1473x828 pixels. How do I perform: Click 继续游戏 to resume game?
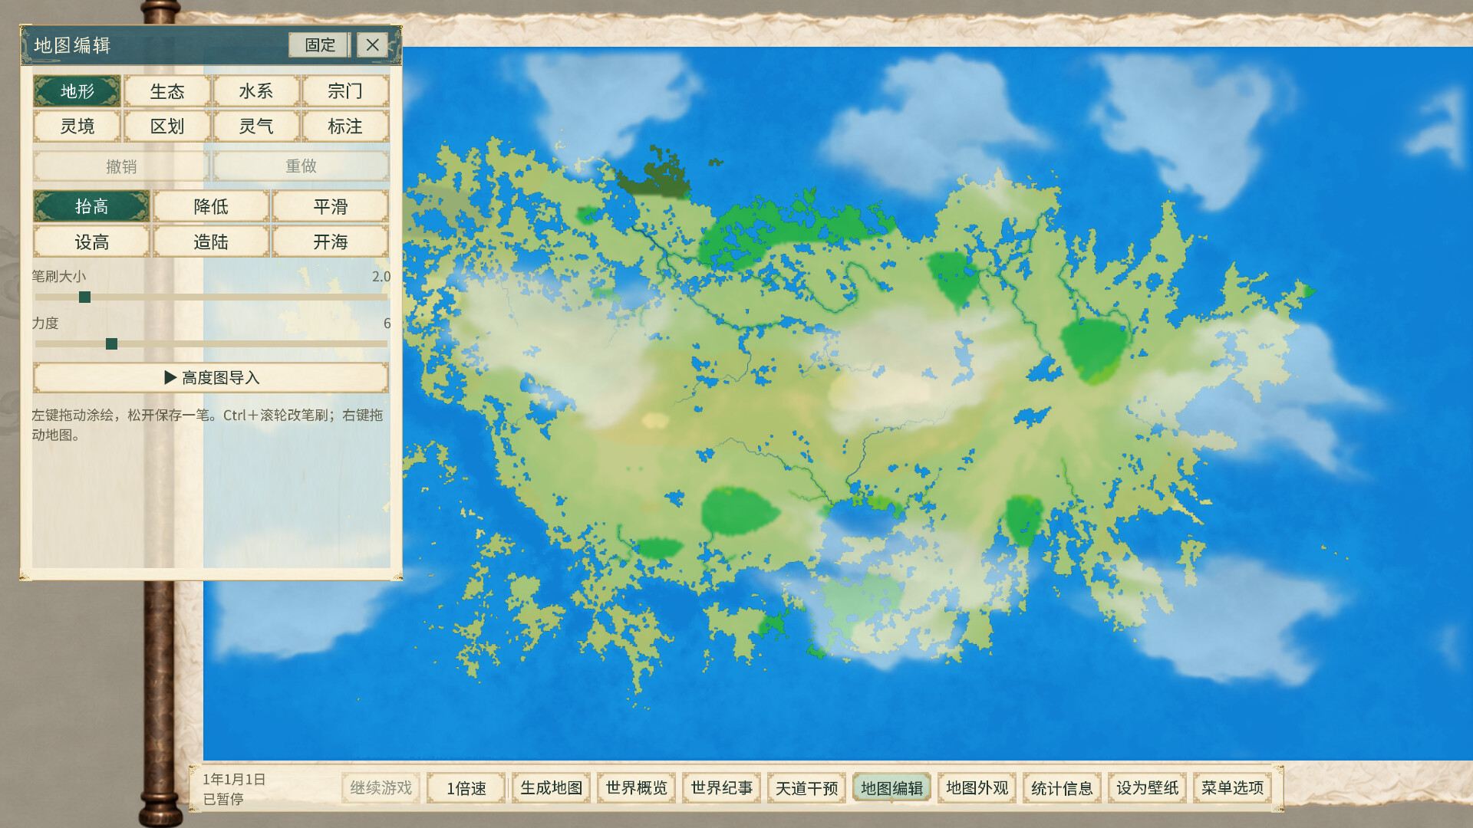coord(381,788)
